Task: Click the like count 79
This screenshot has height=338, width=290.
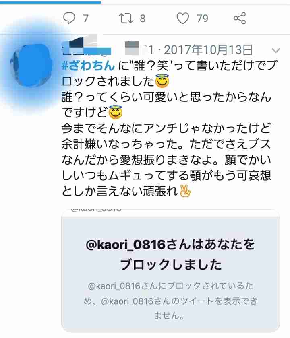Action: click(x=202, y=19)
